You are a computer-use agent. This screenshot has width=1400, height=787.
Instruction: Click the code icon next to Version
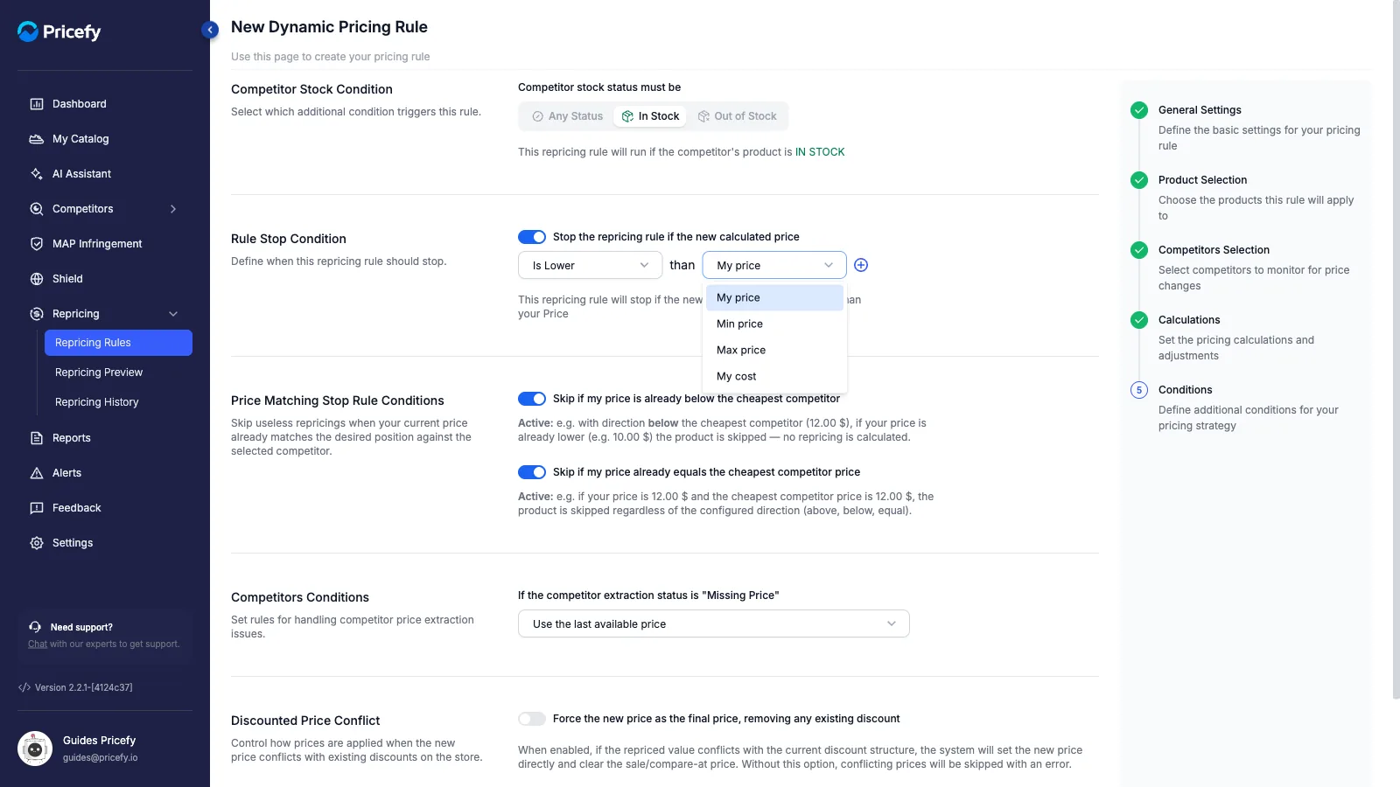tap(24, 687)
